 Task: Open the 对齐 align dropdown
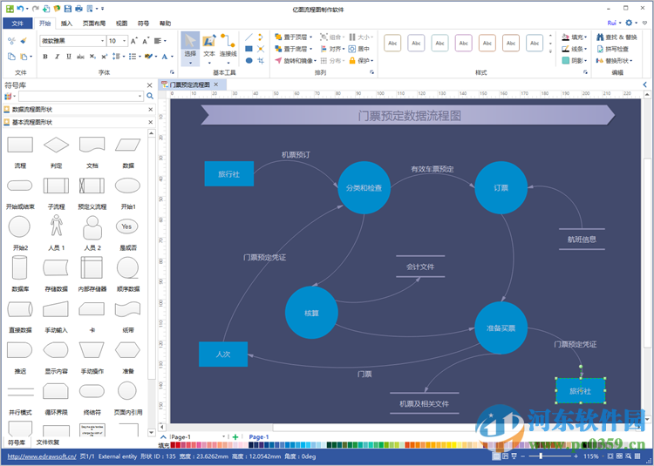point(332,49)
